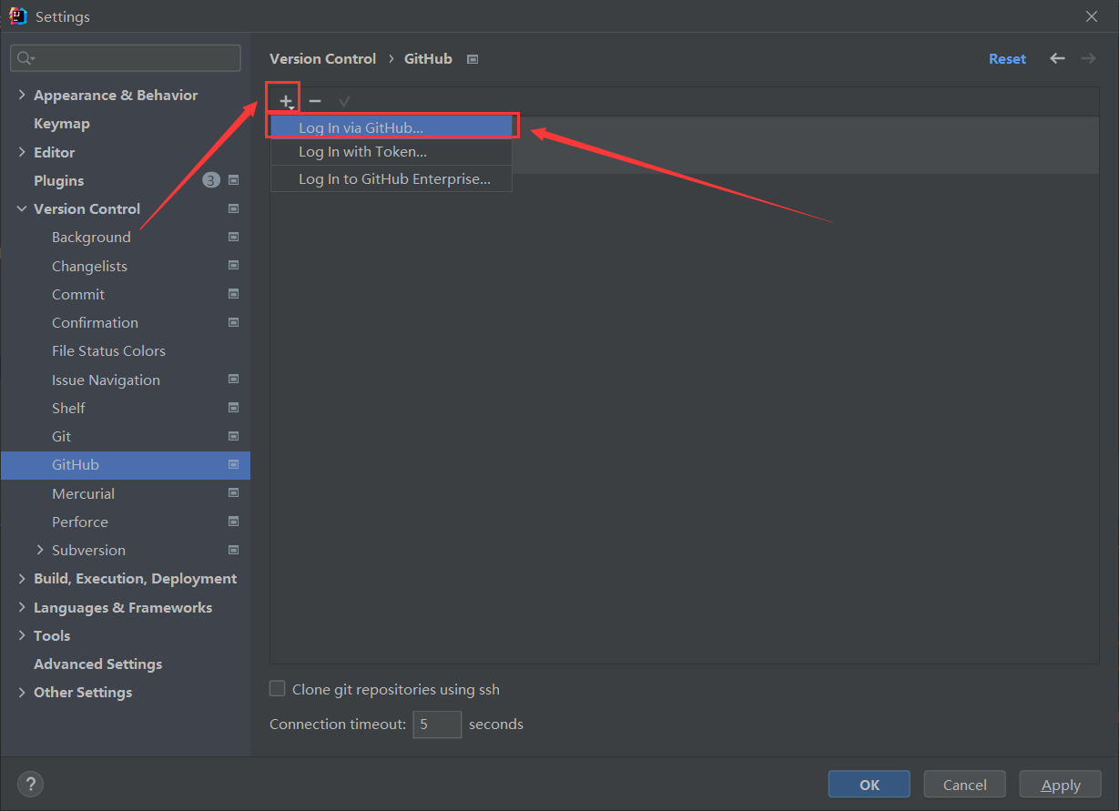Enable Clone git repositories using ssh
Screen dimensions: 1119x811
278,689
